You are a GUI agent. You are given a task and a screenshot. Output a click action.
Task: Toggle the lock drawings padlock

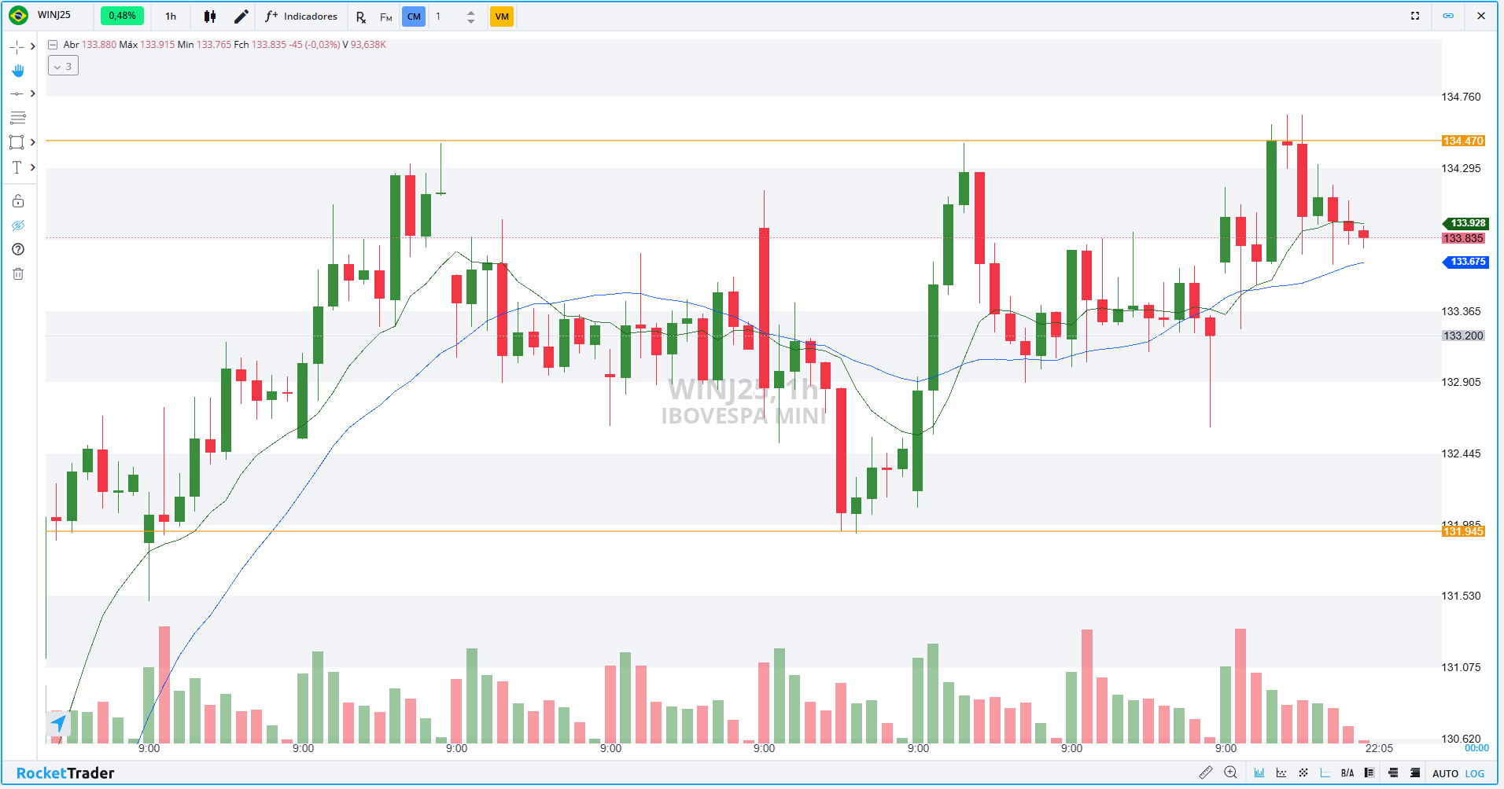pyautogui.click(x=18, y=201)
